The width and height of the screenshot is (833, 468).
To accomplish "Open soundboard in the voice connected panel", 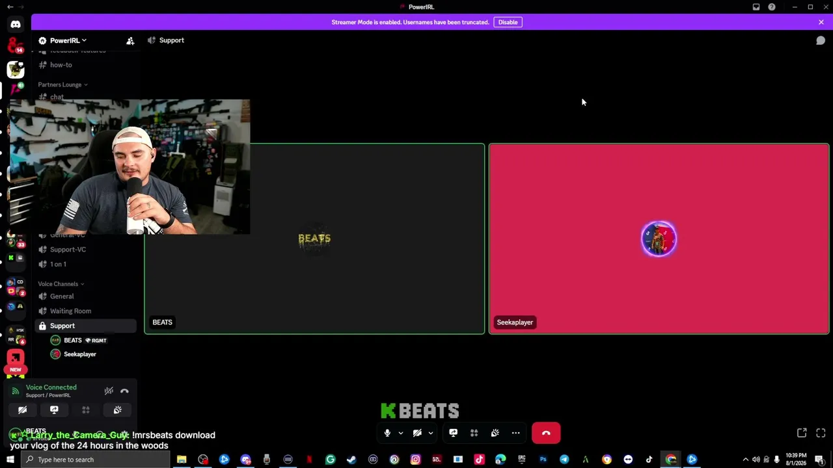I will click(117, 410).
